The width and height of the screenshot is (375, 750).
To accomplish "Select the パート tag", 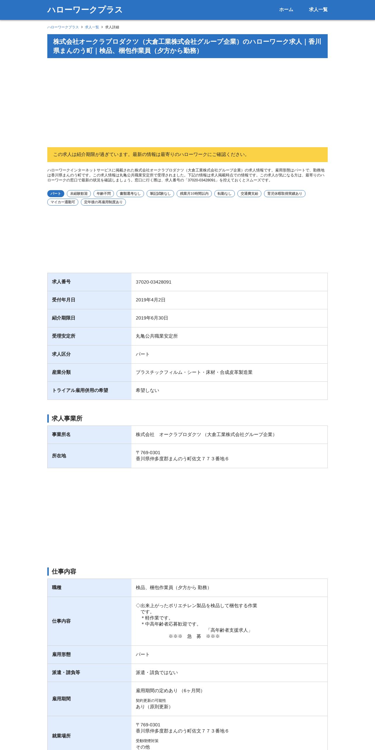I will pos(55,194).
